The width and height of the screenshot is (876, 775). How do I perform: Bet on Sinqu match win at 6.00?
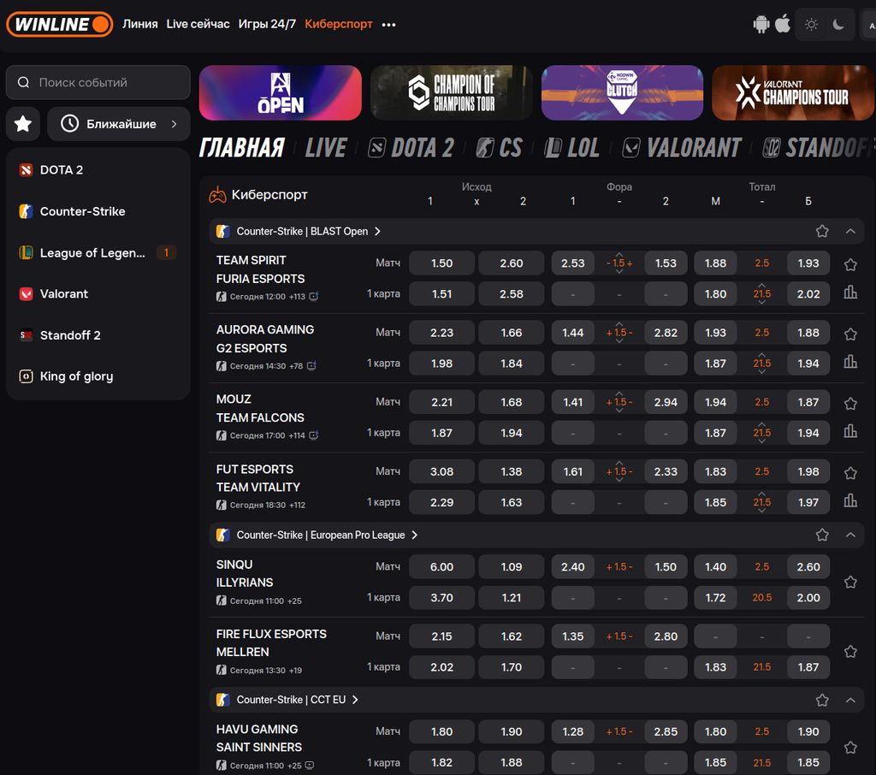tap(442, 567)
